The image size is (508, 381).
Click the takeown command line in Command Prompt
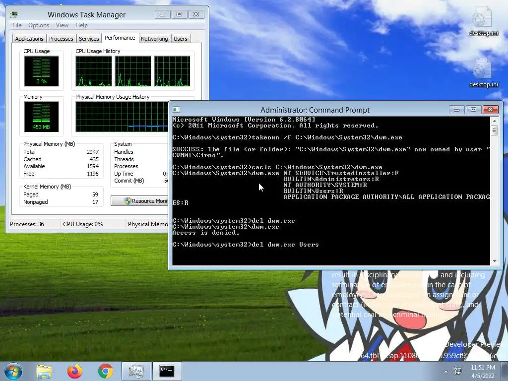287,137
